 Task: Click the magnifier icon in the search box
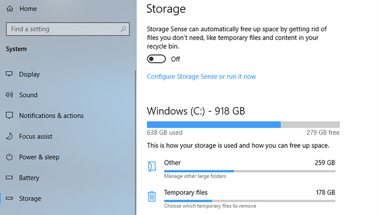click(123, 29)
